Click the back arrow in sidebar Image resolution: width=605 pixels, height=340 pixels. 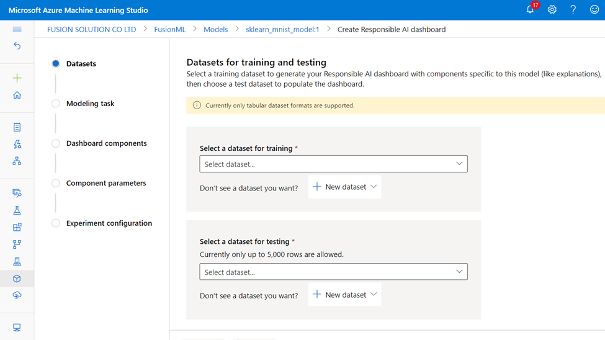[17, 46]
